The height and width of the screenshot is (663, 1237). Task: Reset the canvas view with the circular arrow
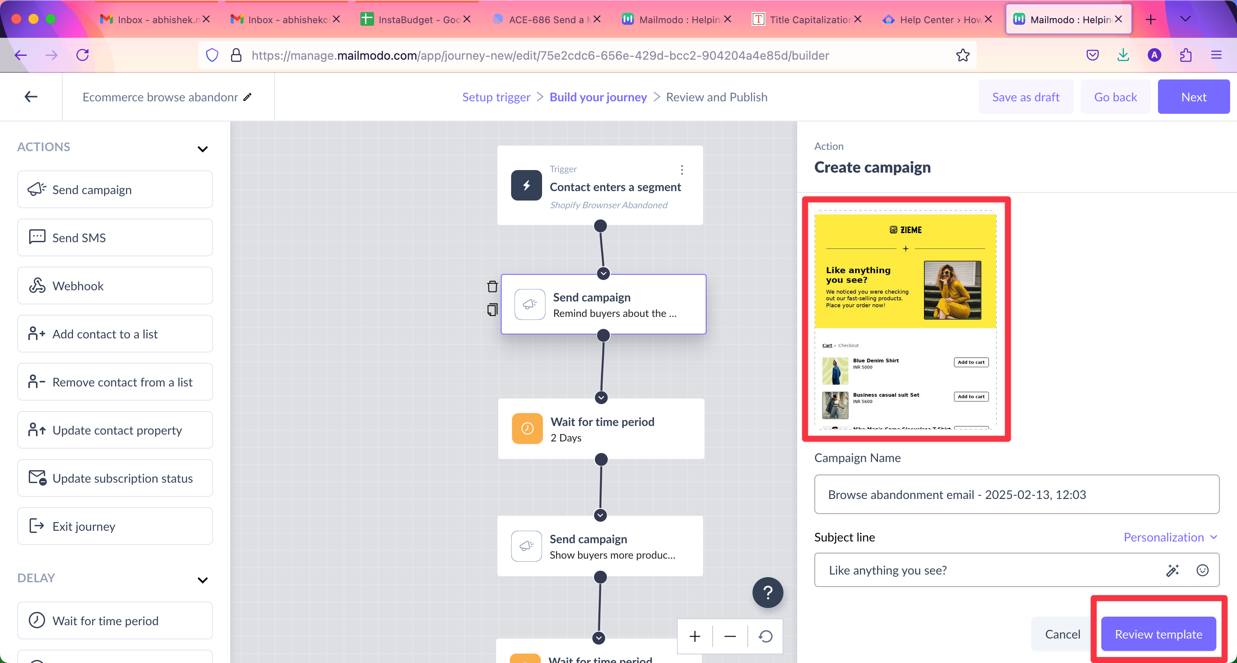point(765,637)
